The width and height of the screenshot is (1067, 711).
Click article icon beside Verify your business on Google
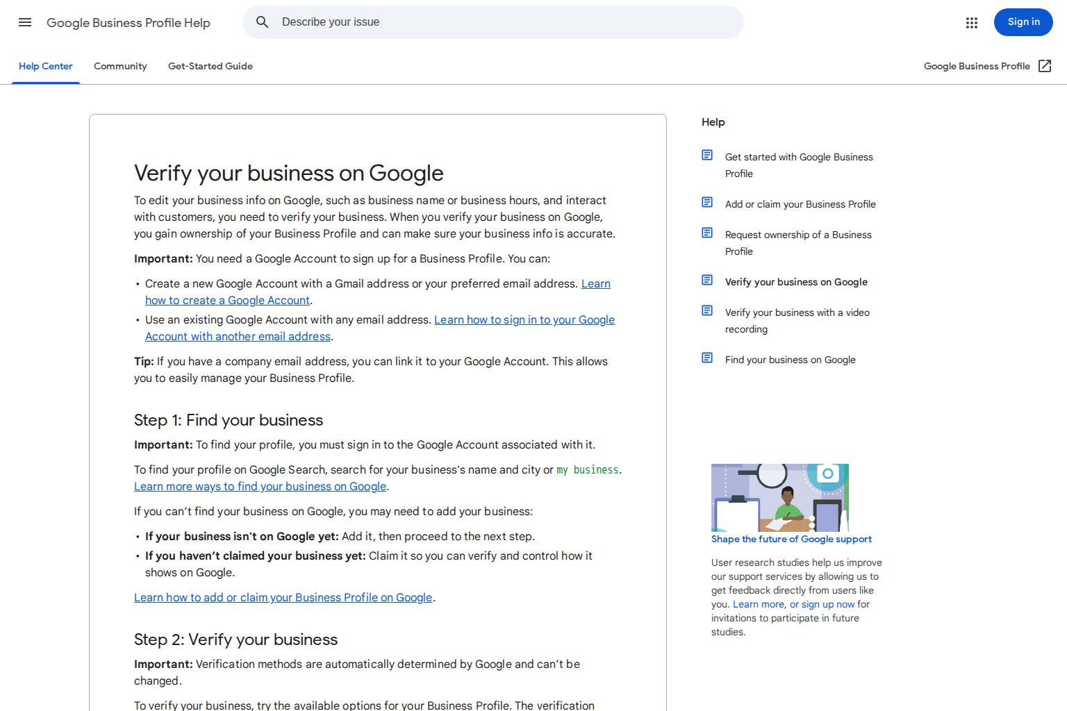click(x=707, y=280)
